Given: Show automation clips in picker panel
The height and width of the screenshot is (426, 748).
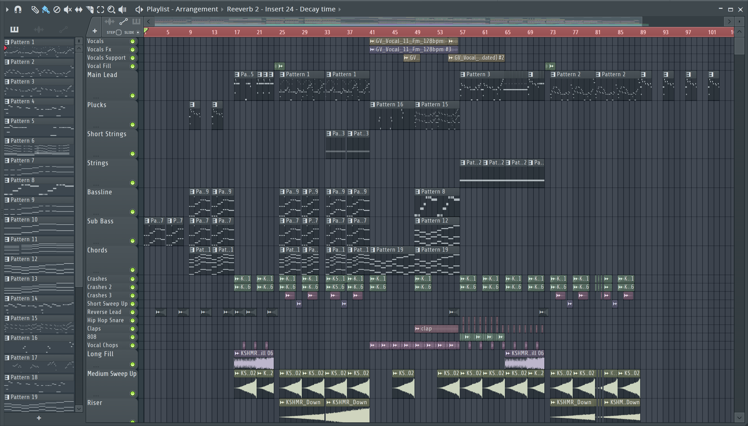Looking at the screenshot, I should (63, 29).
